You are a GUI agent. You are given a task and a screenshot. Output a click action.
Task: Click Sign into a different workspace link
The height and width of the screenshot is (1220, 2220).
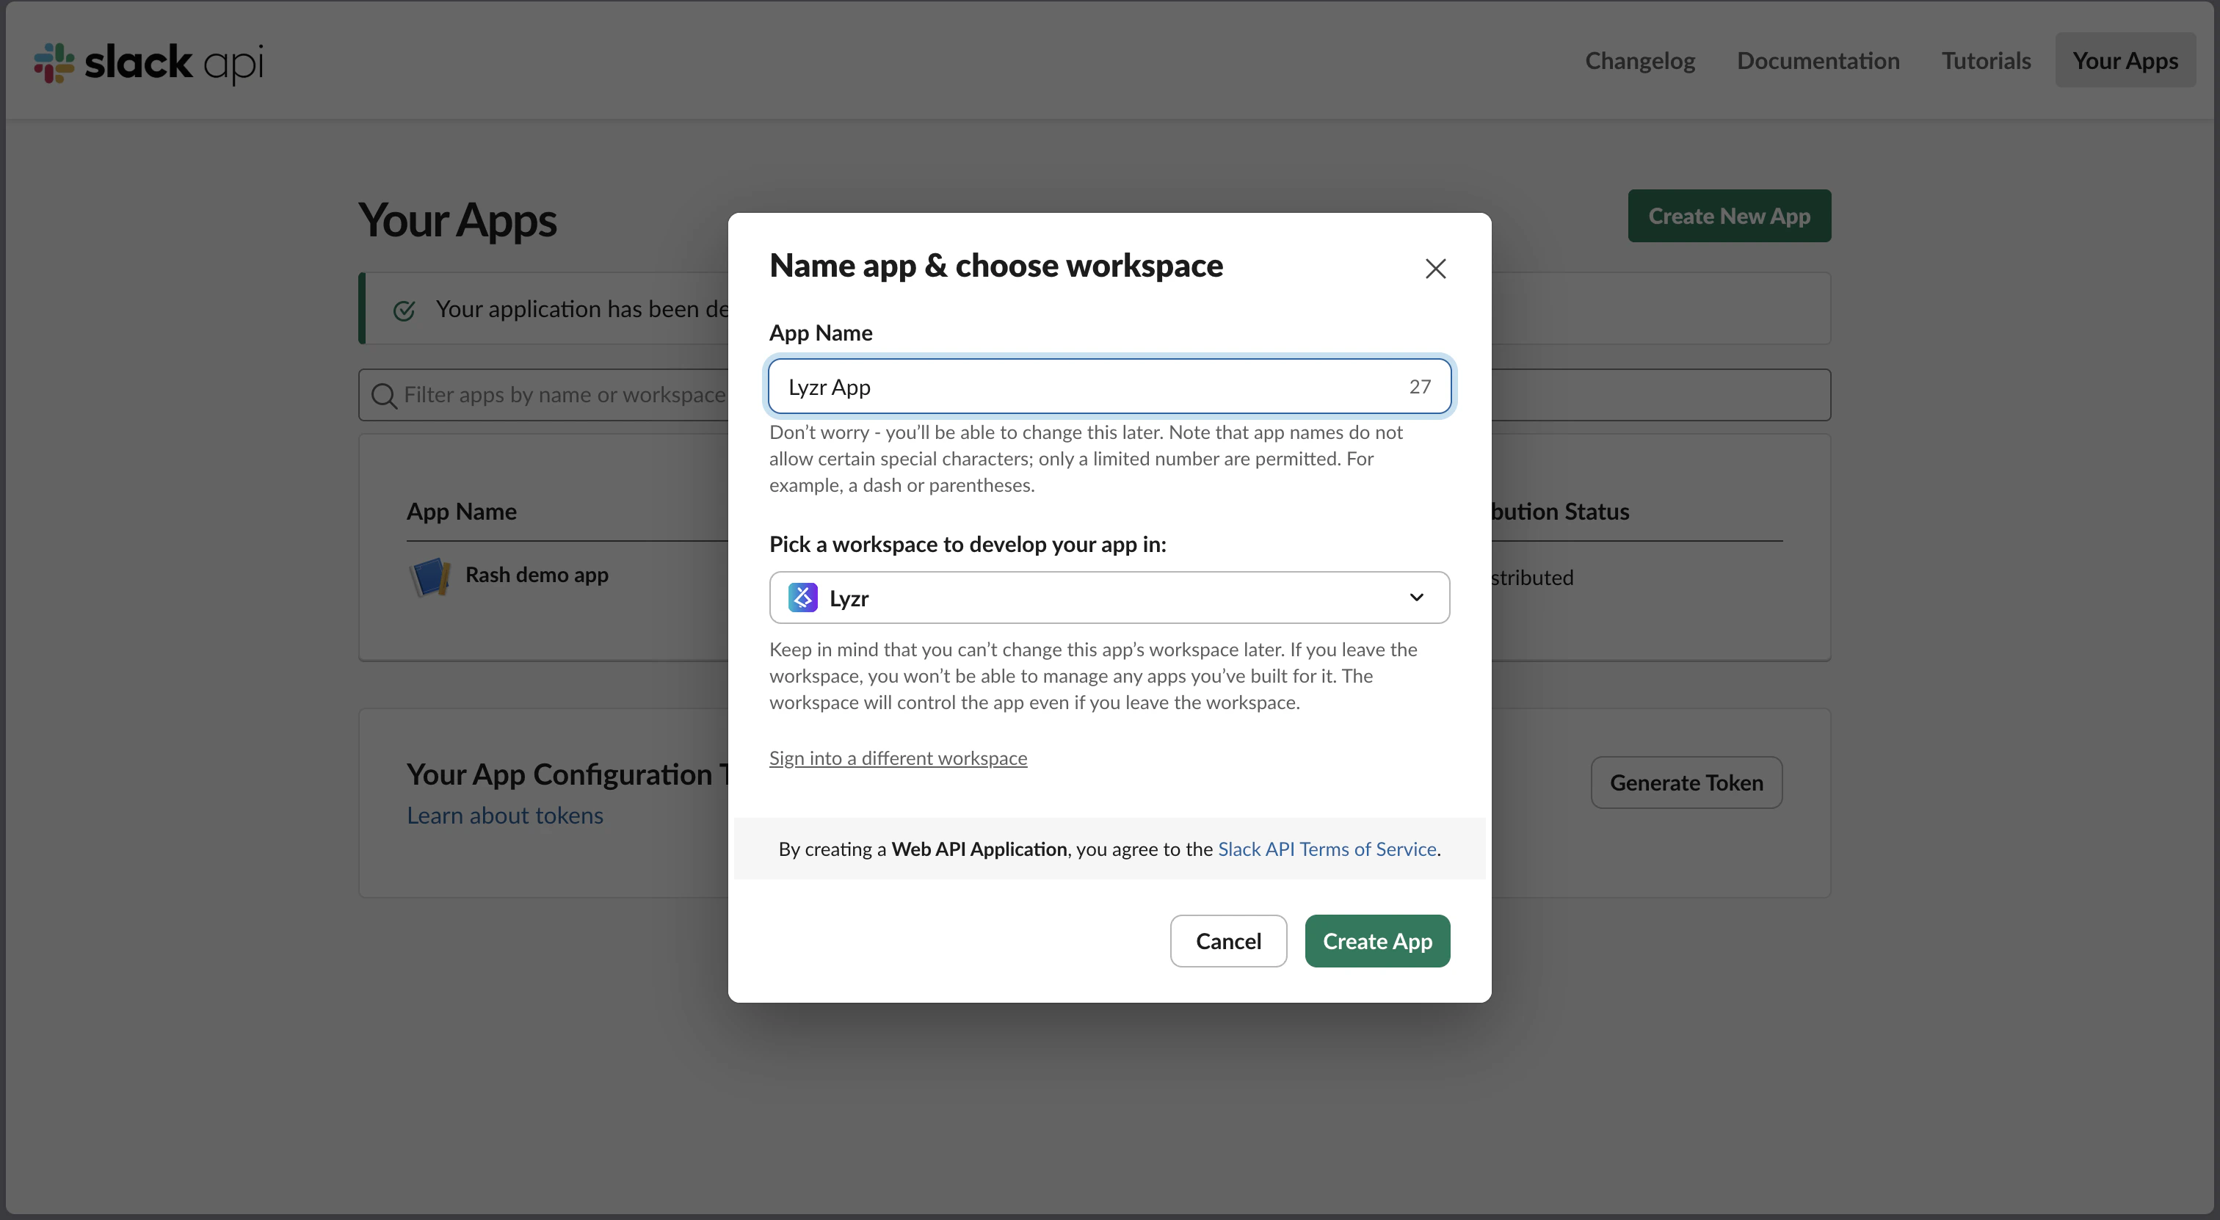coord(897,758)
